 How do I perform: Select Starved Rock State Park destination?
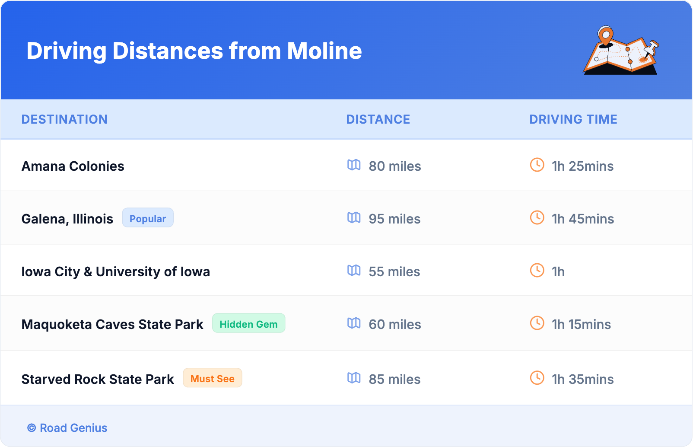click(98, 379)
